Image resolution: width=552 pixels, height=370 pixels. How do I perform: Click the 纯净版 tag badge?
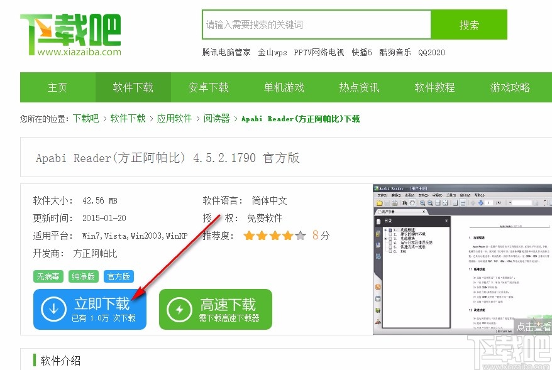84,276
